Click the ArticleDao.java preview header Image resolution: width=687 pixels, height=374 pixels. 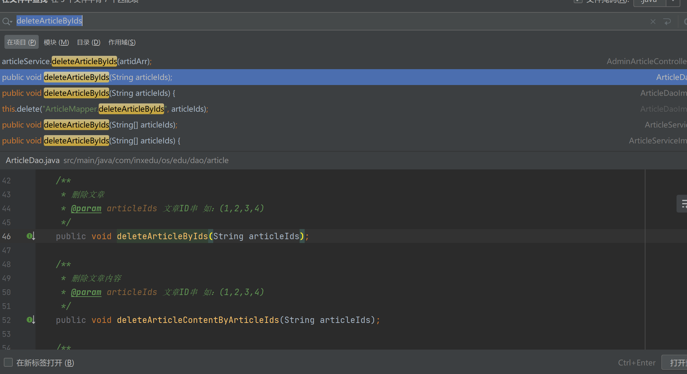pos(33,160)
